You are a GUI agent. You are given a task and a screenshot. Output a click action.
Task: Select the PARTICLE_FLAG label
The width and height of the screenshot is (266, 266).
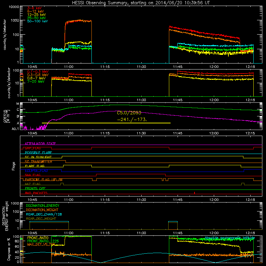click(37, 179)
